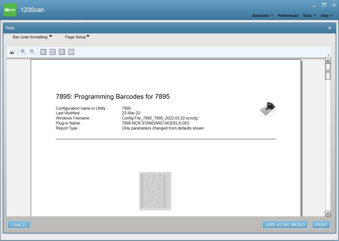
Task: Click the vertical scrollbar thumb
Action: pyautogui.click(x=328, y=71)
